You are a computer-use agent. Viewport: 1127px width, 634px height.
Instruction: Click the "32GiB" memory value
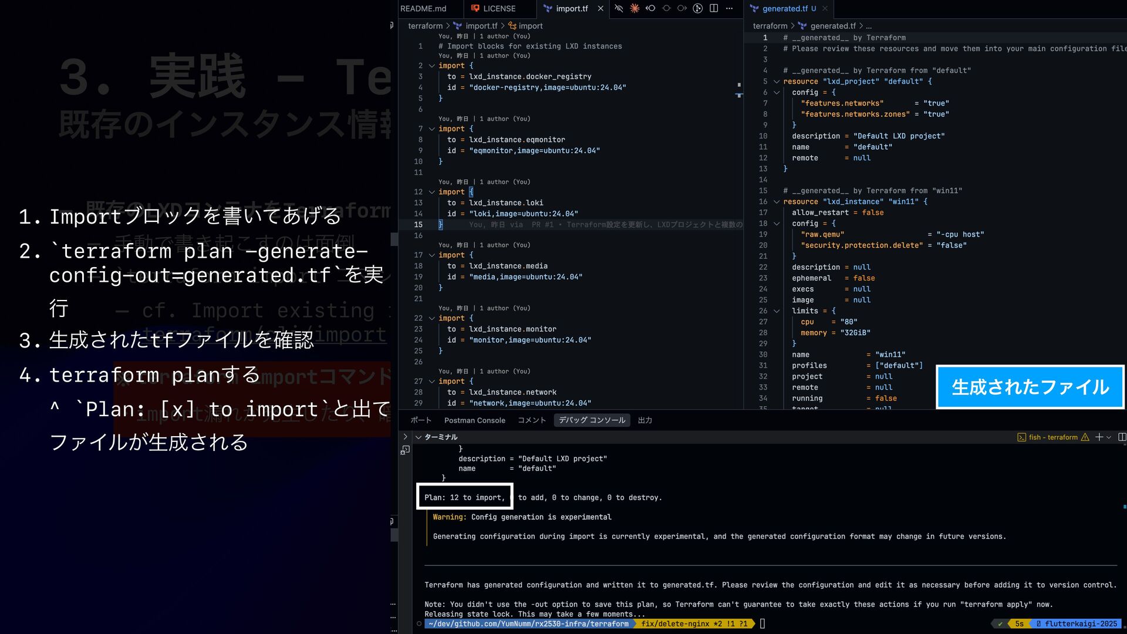(x=855, y=332)
